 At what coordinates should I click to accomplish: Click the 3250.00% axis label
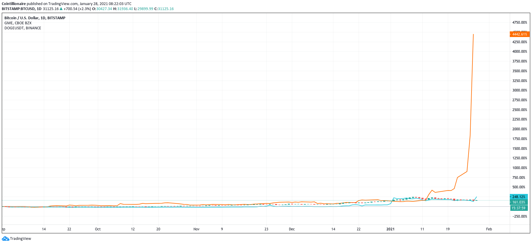pyautogui.click(x=520, y=81)
